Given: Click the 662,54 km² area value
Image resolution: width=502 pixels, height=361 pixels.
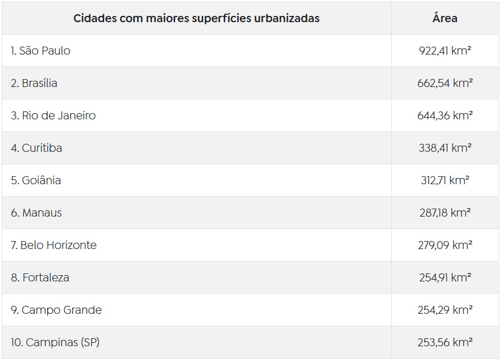Looking at the screenshot, I should 445,83.
